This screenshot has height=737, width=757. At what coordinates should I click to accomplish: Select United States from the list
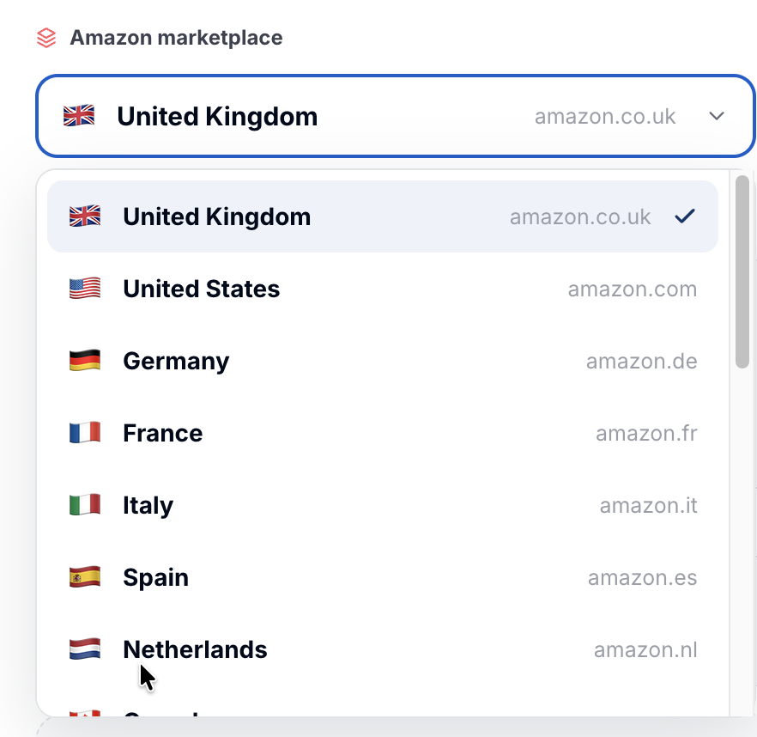383,289
